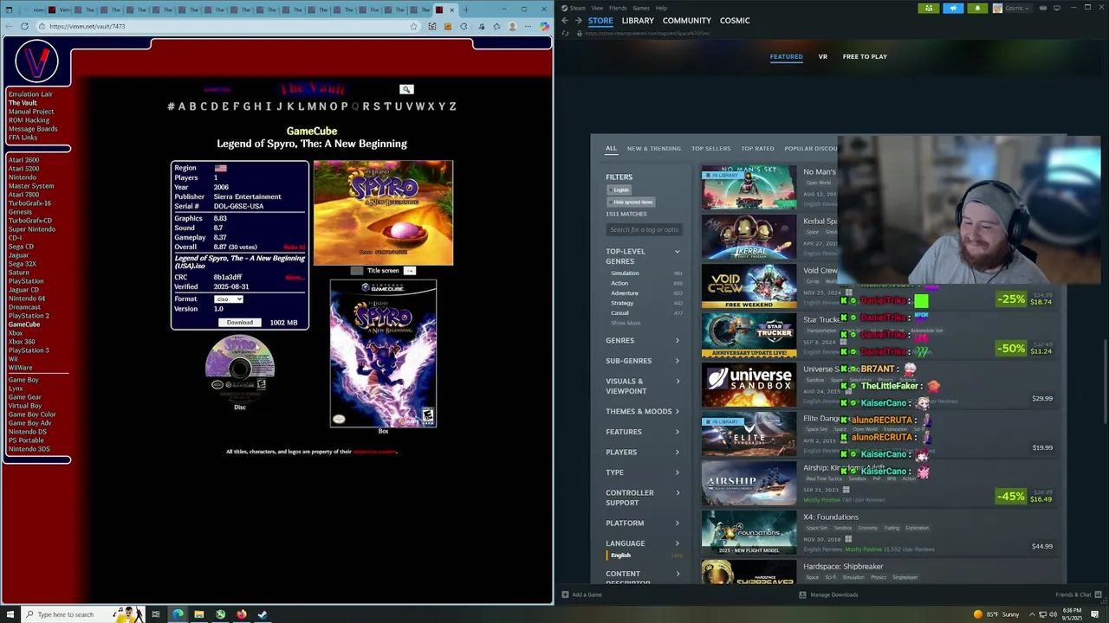Select Top Sellers tab
The height and width of the screenshot is (623, 1109).
point(710,149)
